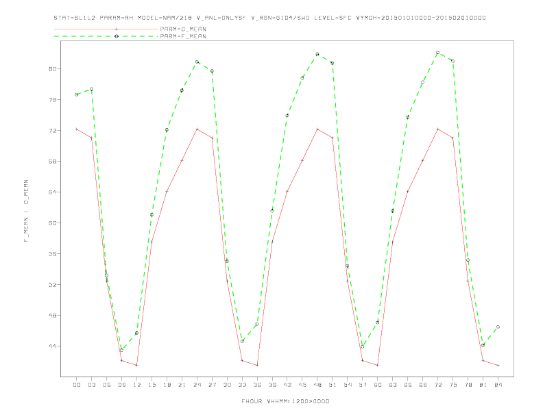
Task: Select the green F_MEAN marker at hour 84
Action: (498, 327)
